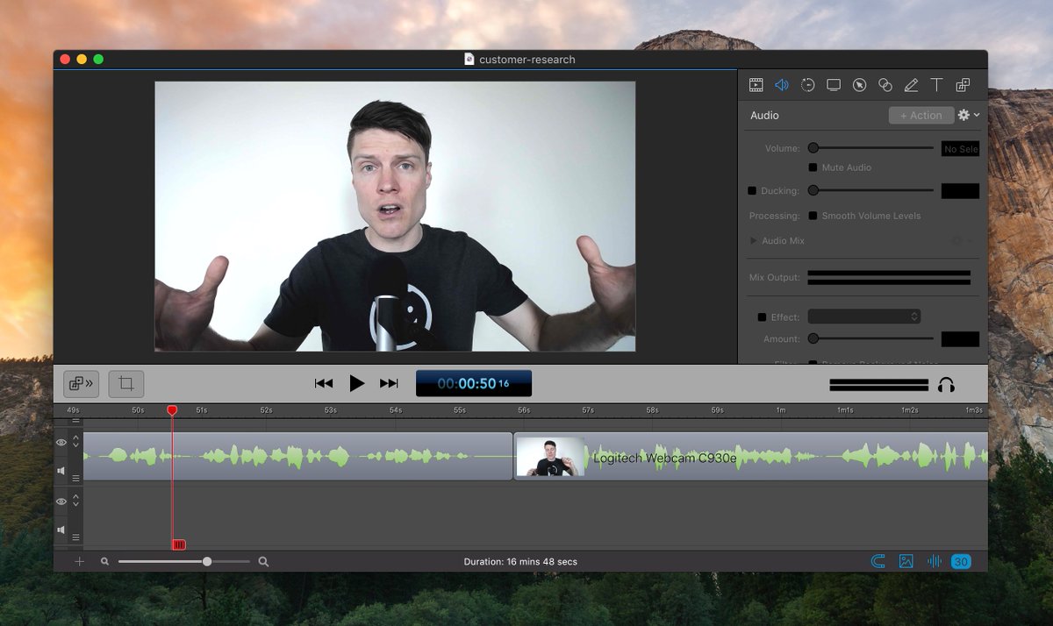The image size is (1053, 626).
Task: Open the Video properties tab icon
Action: click(x=755, y=85)
